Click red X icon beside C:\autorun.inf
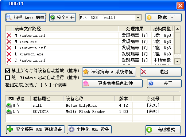The width and height of the screenshot is (186, 137). [9, 60]
